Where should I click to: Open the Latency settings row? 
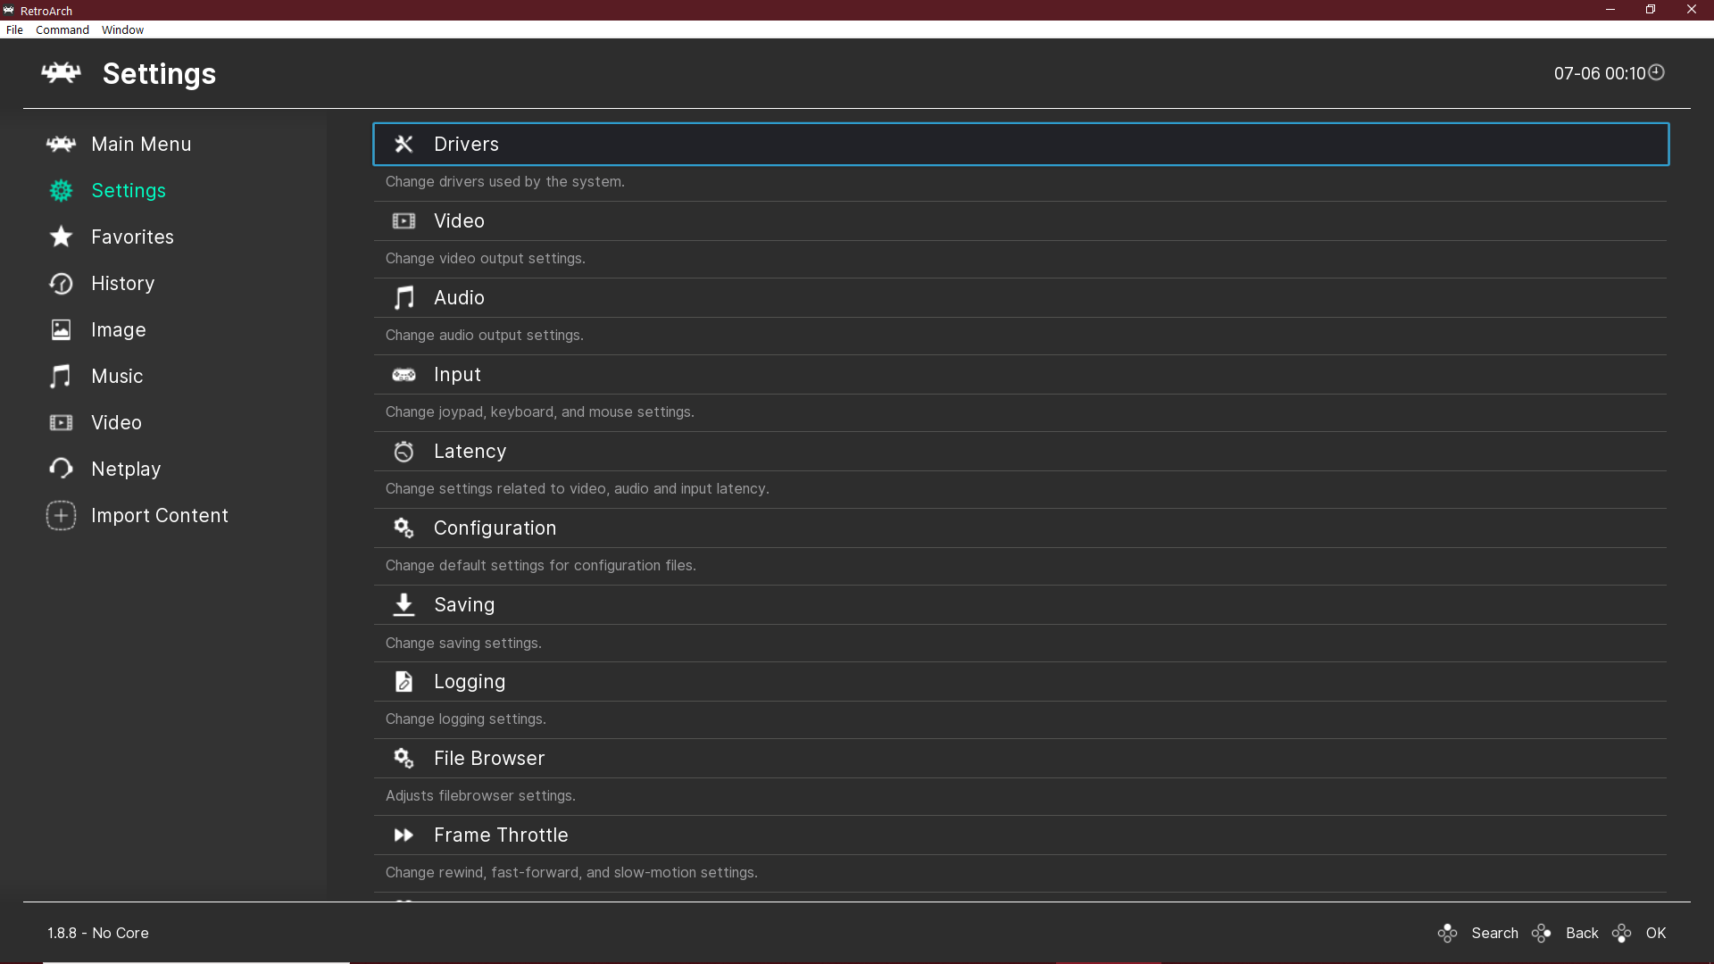[1020, 451]
